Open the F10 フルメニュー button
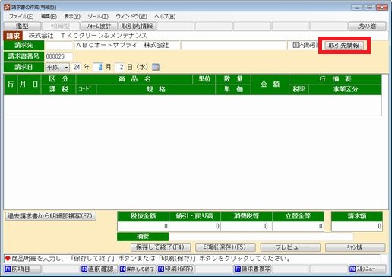392x277 pixels. [367, 269]
